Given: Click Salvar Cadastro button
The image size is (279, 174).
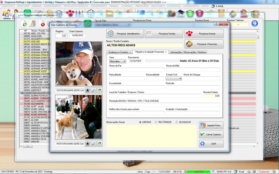Looking at the screenshot, I should (211, 134).
